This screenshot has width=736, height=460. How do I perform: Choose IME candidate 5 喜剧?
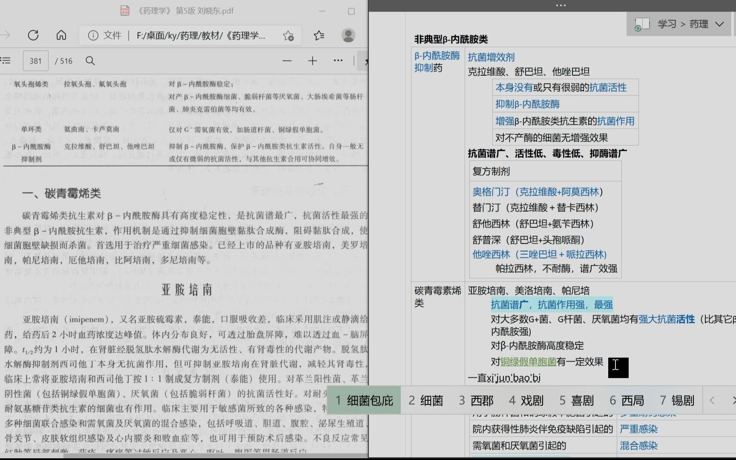(577, 400)
